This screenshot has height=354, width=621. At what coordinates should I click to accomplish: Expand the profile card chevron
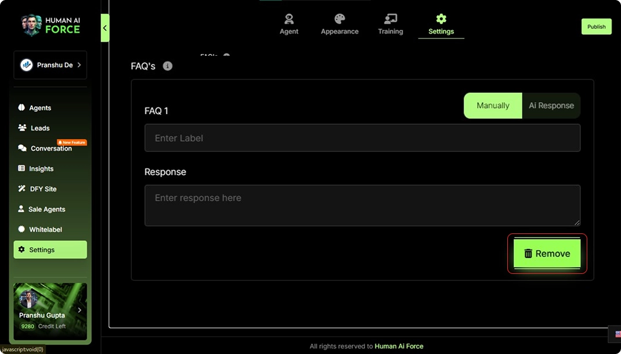pyautogui.click(x=80, y=310)
